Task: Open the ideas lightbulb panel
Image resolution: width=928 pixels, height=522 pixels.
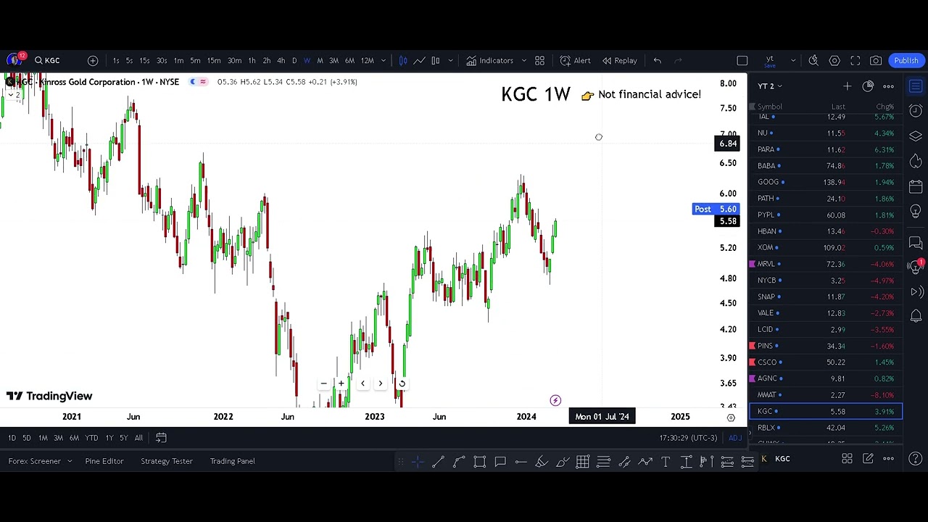Action: pos(916,210)
